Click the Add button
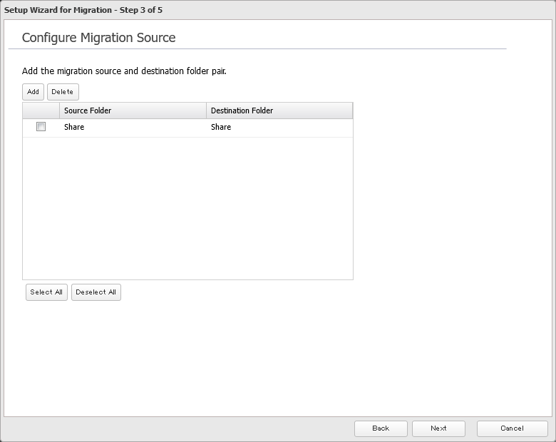This screenshot has width=556, height=442. (33, 92)
